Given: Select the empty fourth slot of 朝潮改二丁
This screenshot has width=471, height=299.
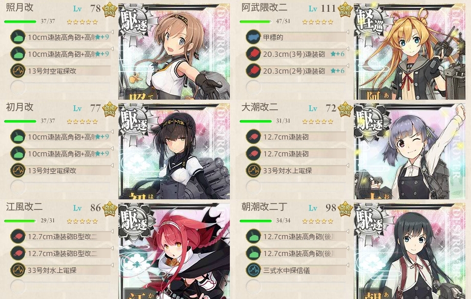Looking at the screenshot, I should point(296,287).
